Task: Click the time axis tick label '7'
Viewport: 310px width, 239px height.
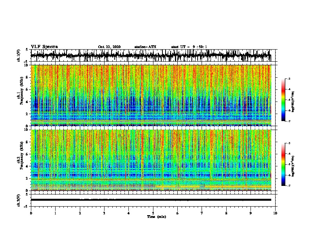Action: (202, 213)
